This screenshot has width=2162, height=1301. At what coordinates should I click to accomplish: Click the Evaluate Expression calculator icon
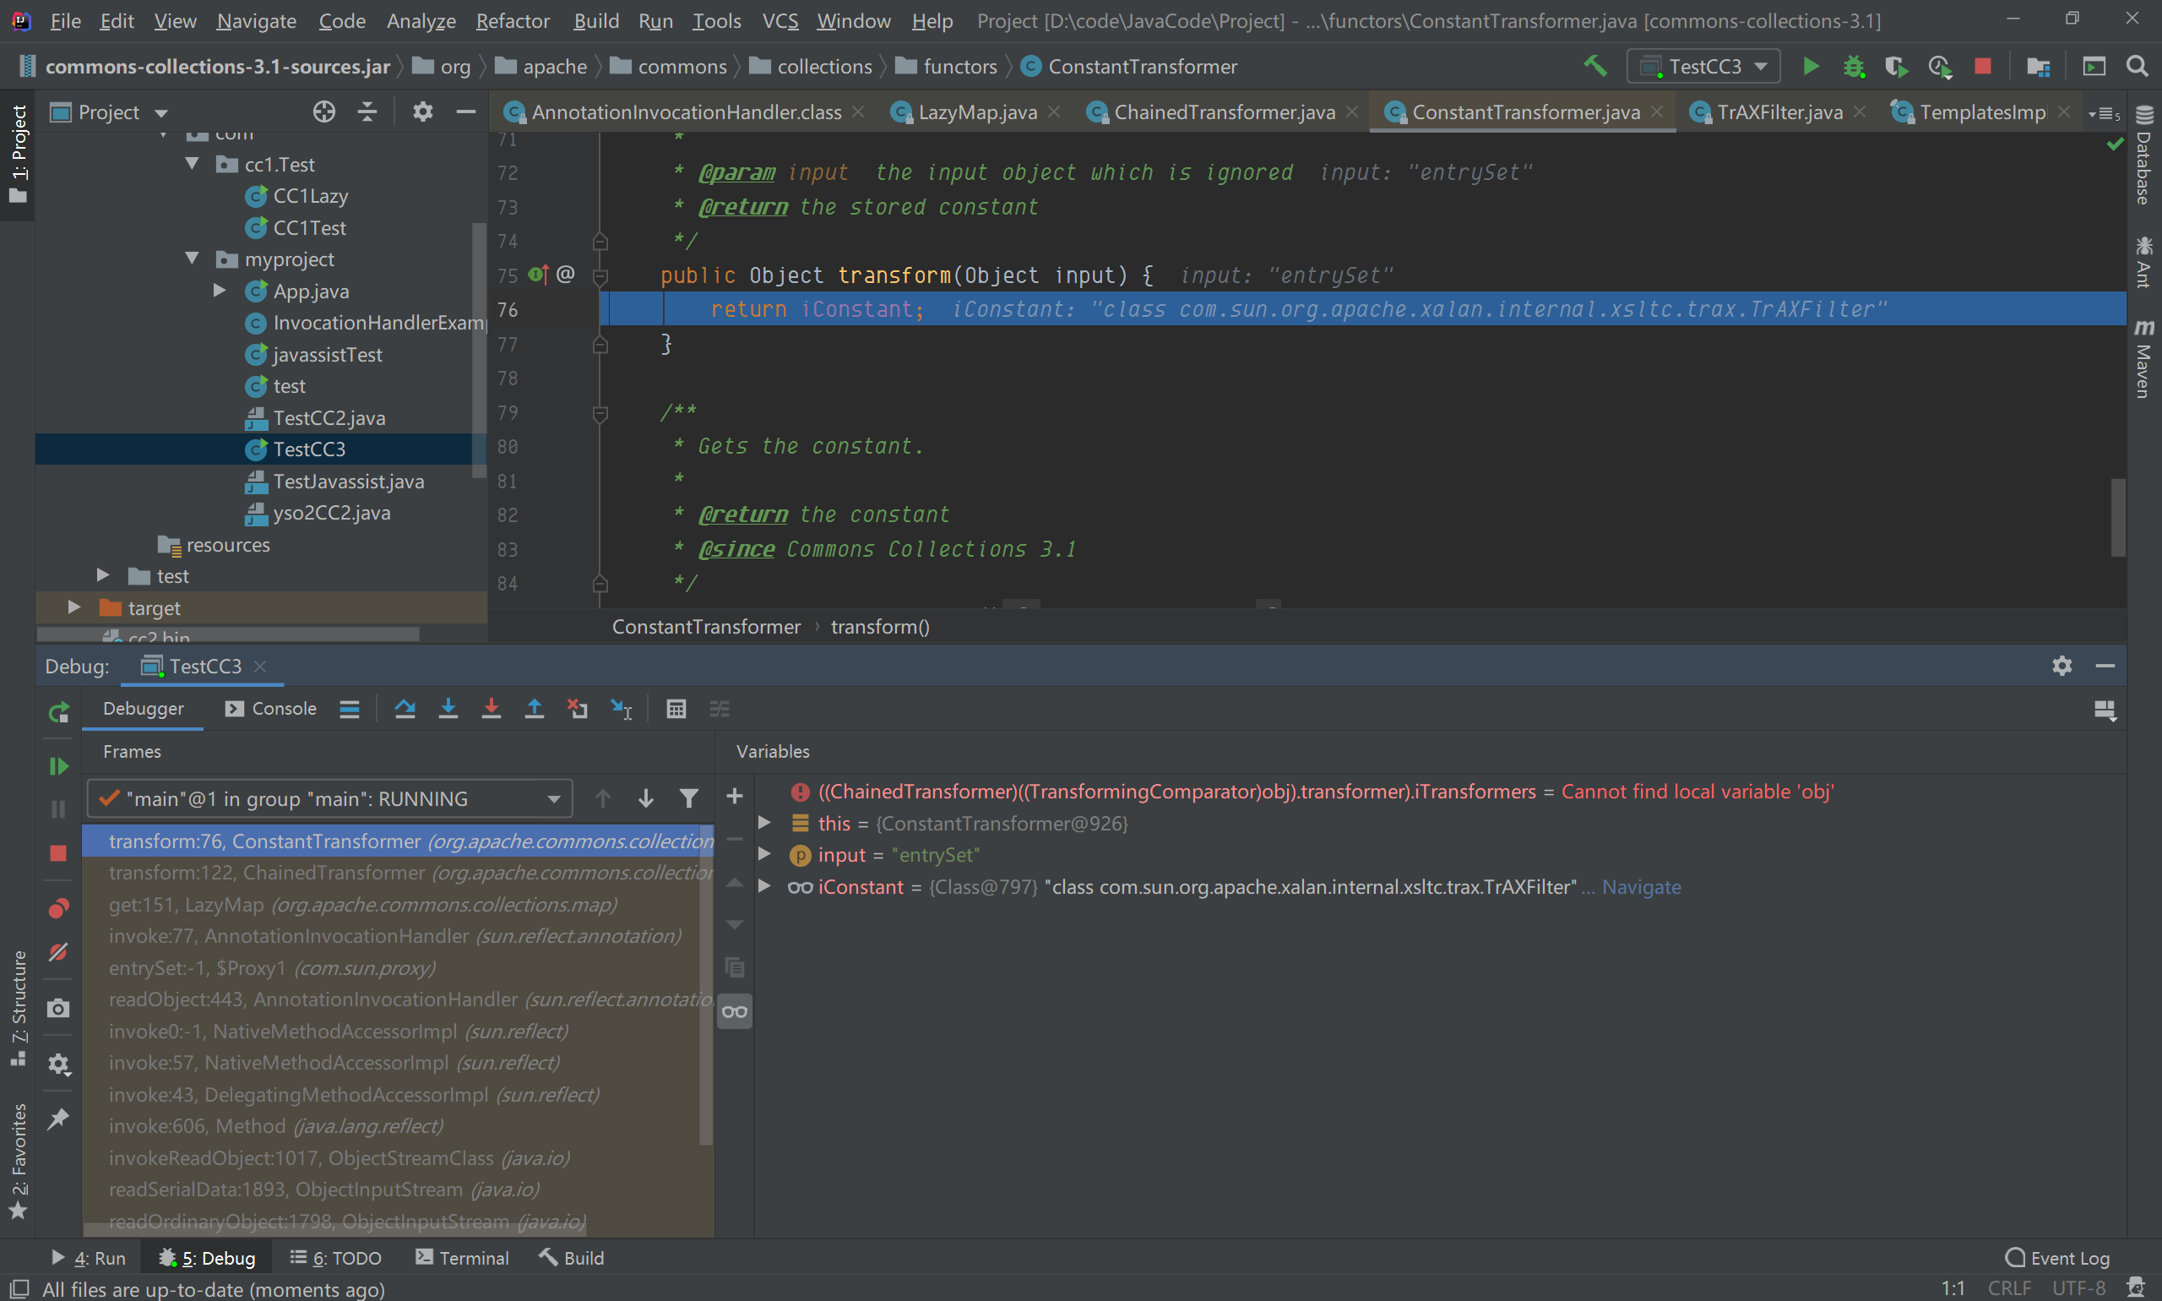tap(676, 708)
